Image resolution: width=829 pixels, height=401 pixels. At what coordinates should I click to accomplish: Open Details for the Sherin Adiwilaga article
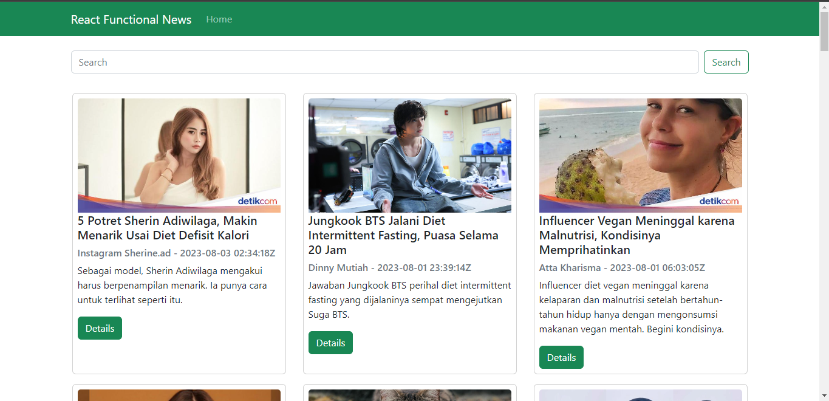click(100, 328)
